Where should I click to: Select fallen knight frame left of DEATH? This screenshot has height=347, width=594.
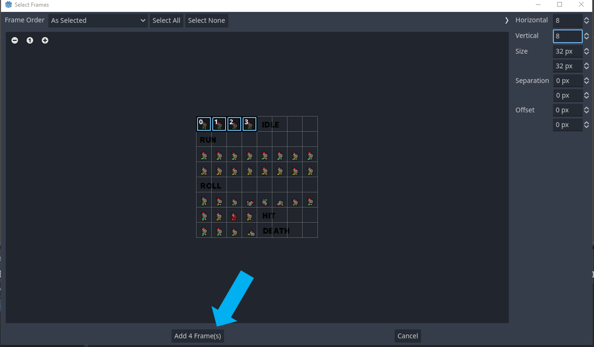pyautogui.click(x=249, y=230)
